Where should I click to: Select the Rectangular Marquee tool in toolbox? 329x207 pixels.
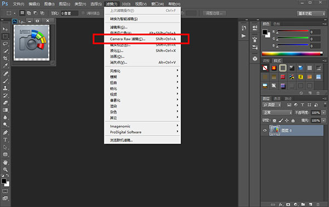click(x=5, y=36)
